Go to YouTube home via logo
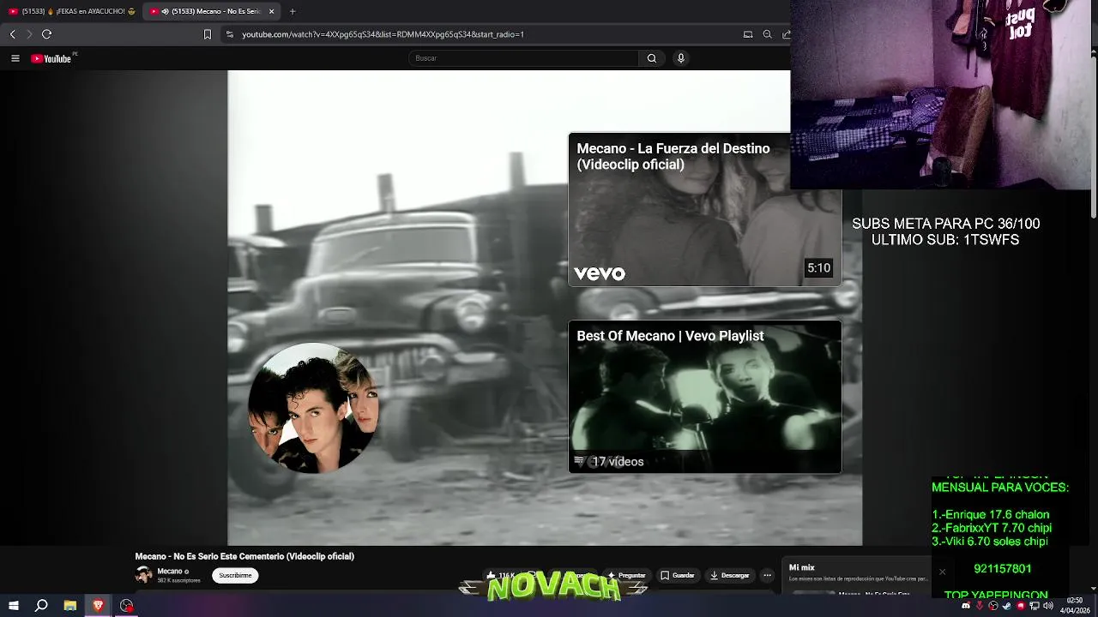 click(x=51, y=58)
